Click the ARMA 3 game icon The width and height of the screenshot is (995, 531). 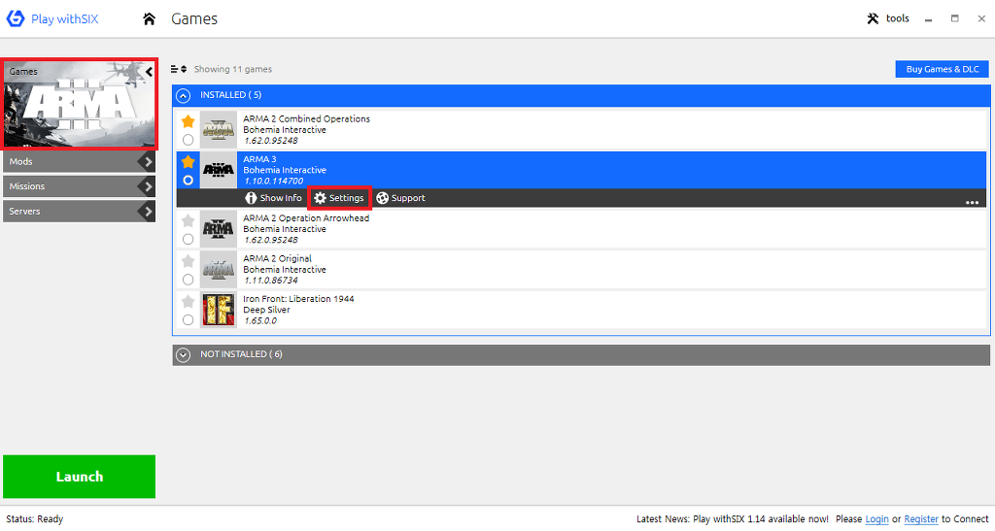tap(219, 170)
